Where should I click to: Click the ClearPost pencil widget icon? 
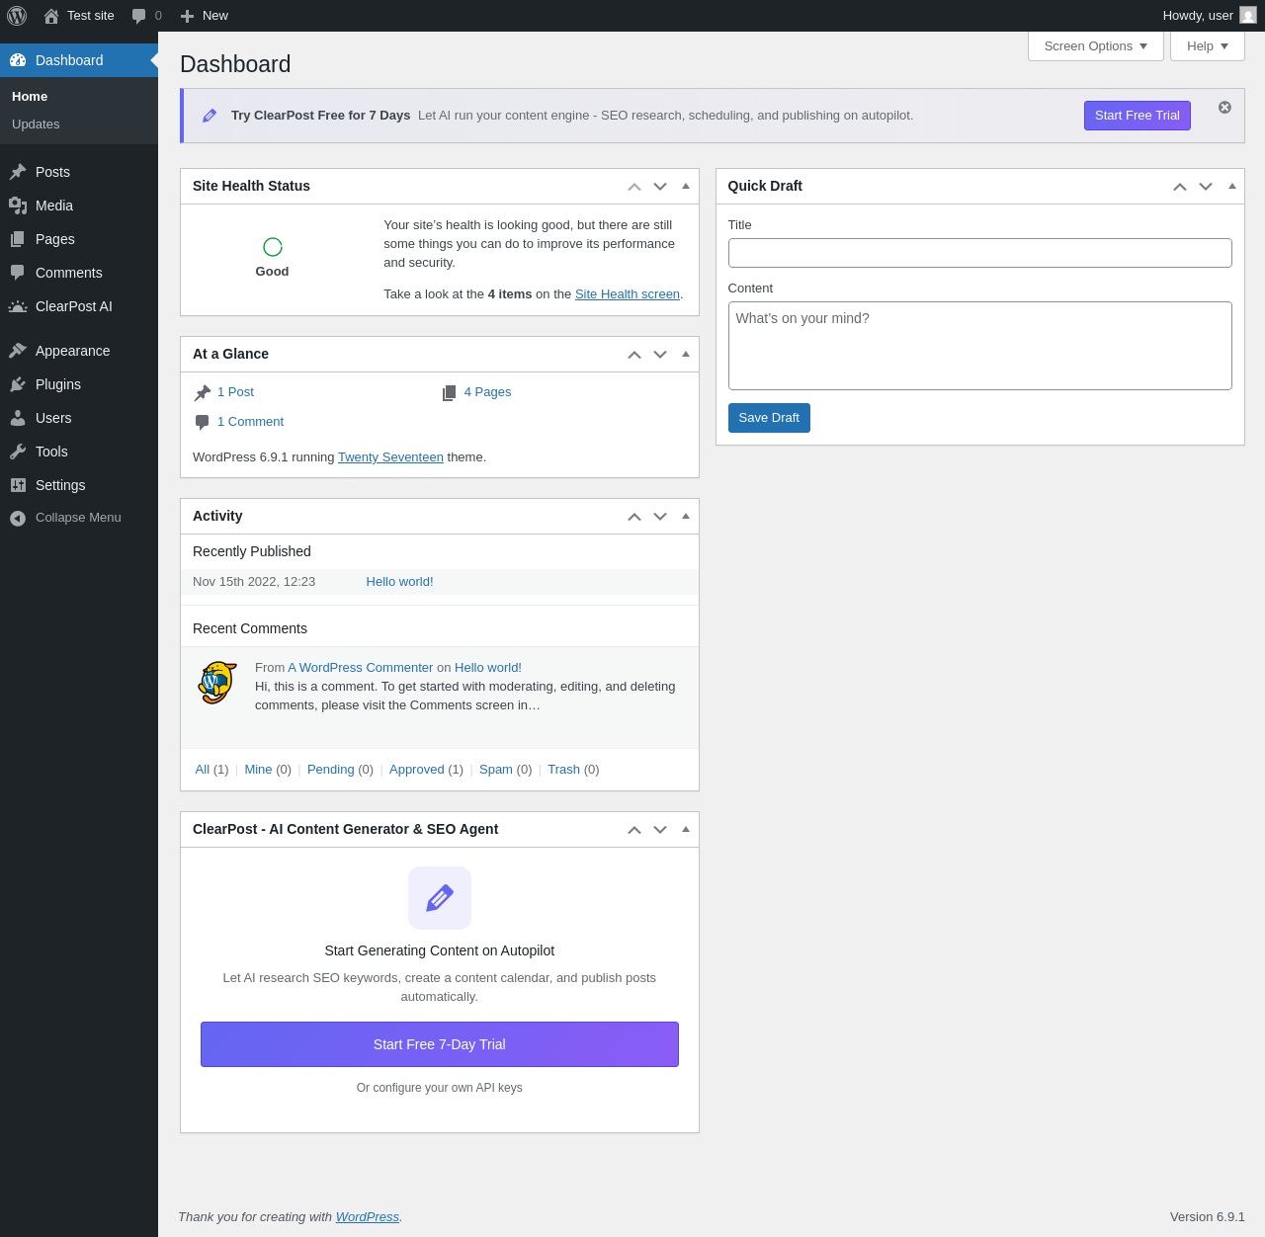[440, 898]
